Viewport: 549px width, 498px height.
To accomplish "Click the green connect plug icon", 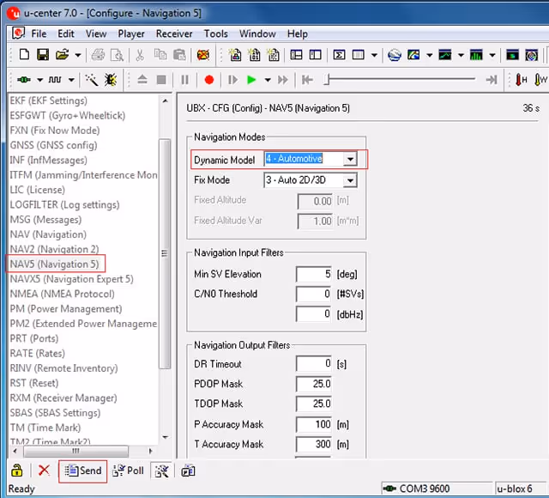I will (24, 80).
